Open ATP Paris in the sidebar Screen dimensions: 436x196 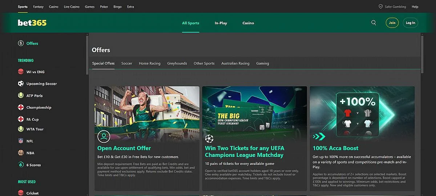click(x=35, y=96)
